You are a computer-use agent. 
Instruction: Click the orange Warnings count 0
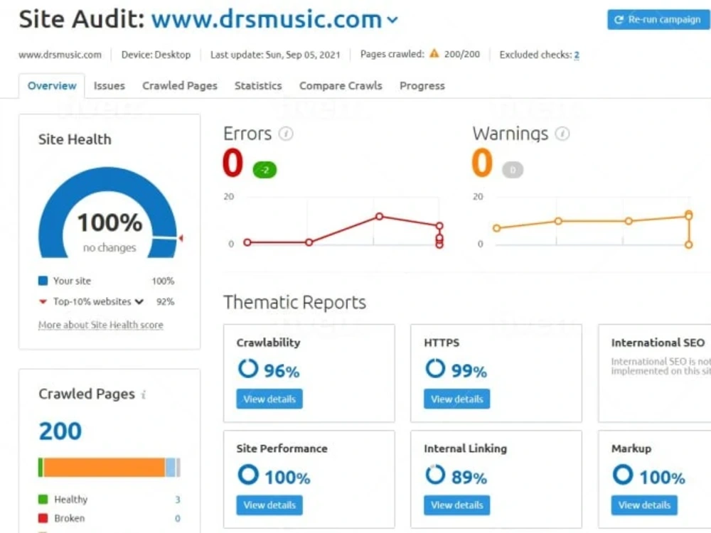pos(482,163)
